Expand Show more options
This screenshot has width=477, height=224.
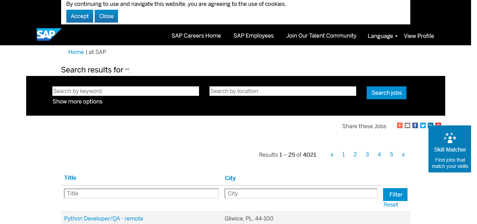coord(78,101)
